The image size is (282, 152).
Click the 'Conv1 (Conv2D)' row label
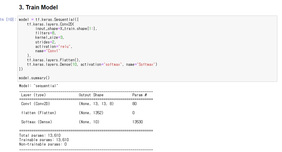coord(35,104)
